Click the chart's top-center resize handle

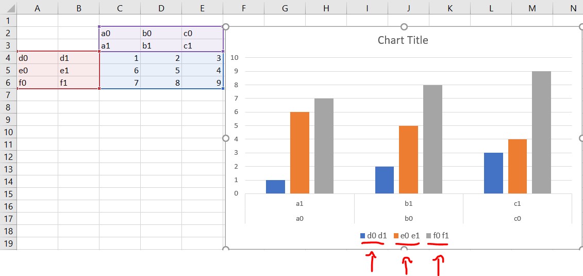pos(404,27)
